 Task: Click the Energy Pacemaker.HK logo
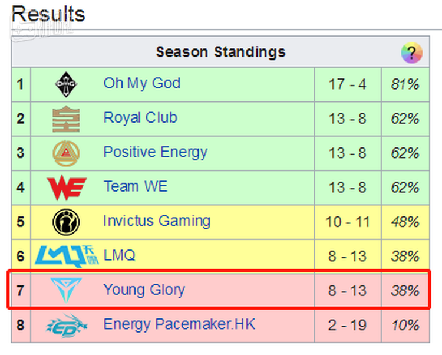(65, 325)
